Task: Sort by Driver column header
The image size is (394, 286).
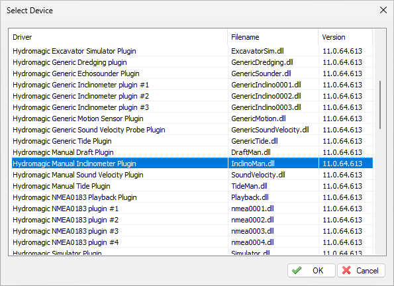Action: pyautogui.click(x=118, y=37)
